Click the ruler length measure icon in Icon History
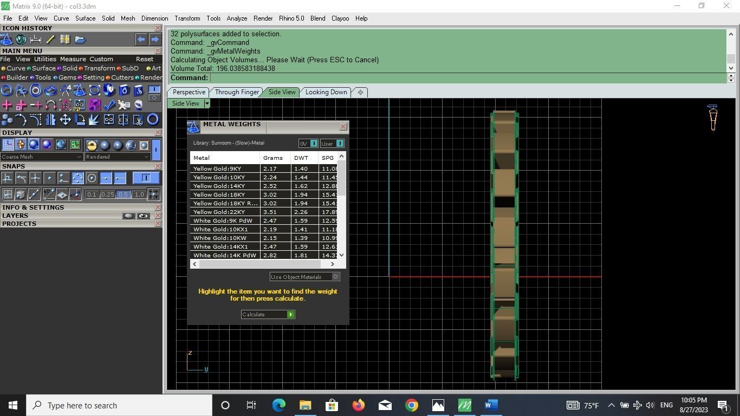This screenshot has width=740, height=416. click(36, 39)
